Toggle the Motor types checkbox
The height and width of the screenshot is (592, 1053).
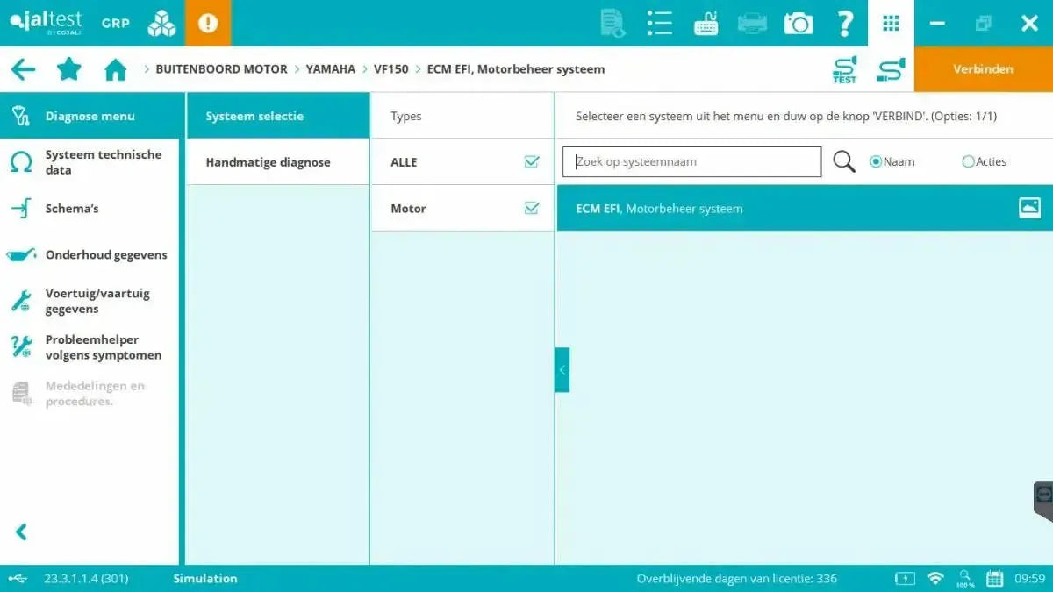(532, 208)
